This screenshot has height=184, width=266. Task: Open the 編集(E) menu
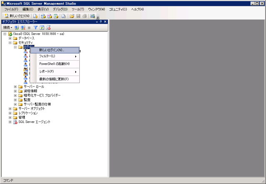coord(28,9)
